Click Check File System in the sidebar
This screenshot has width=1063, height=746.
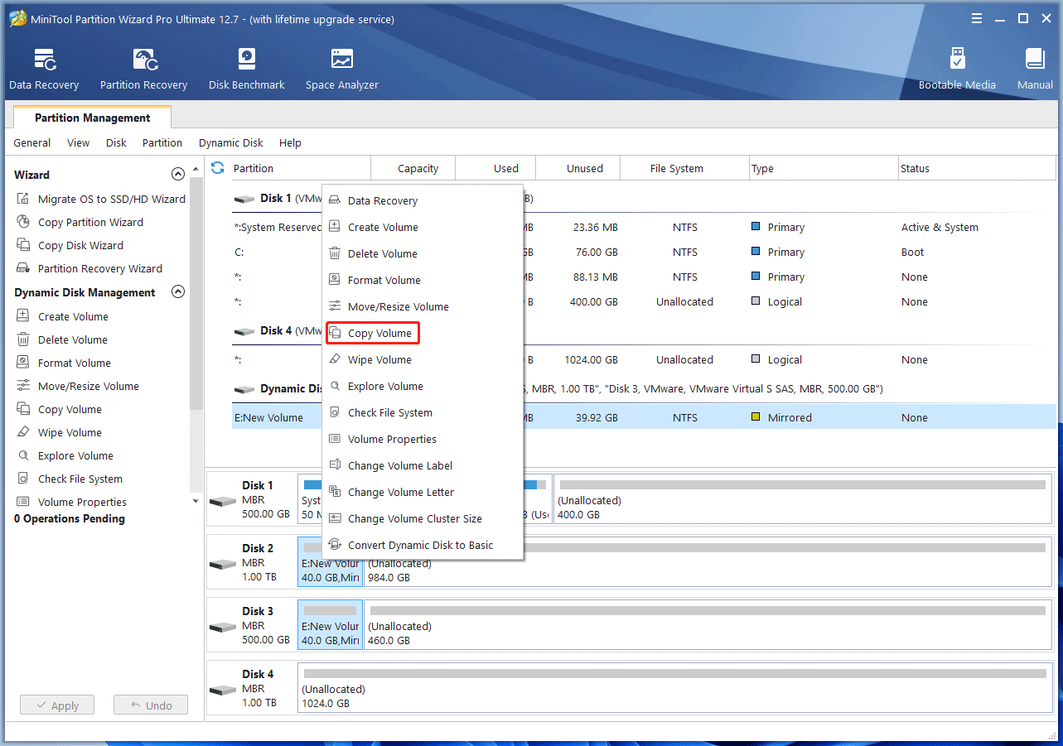point(69,479)
